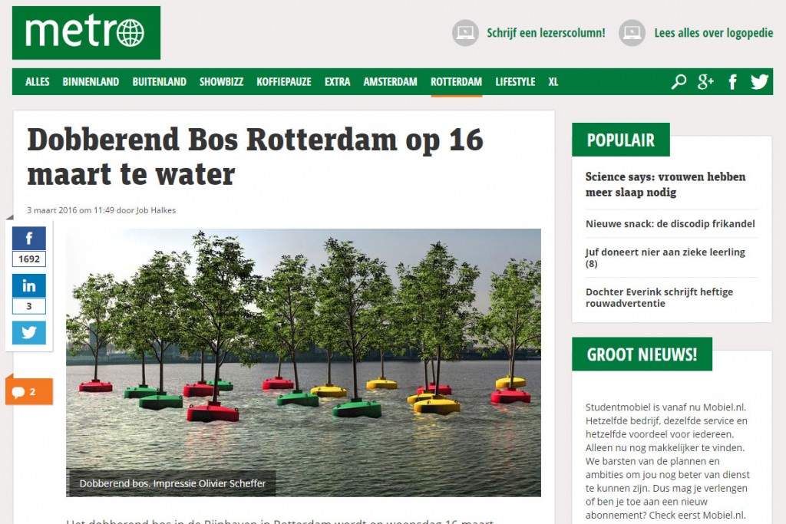Tweet article using sidebar Twitter icon
Image resolution: width=786 pixels, height=524 pixels.
(x=29, y=333)
